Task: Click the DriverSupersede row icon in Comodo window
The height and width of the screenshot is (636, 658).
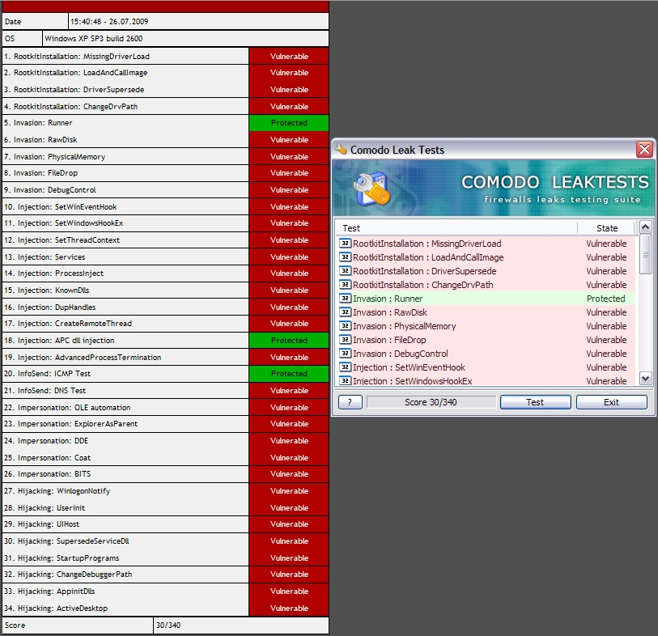Action: click(345, 271)
